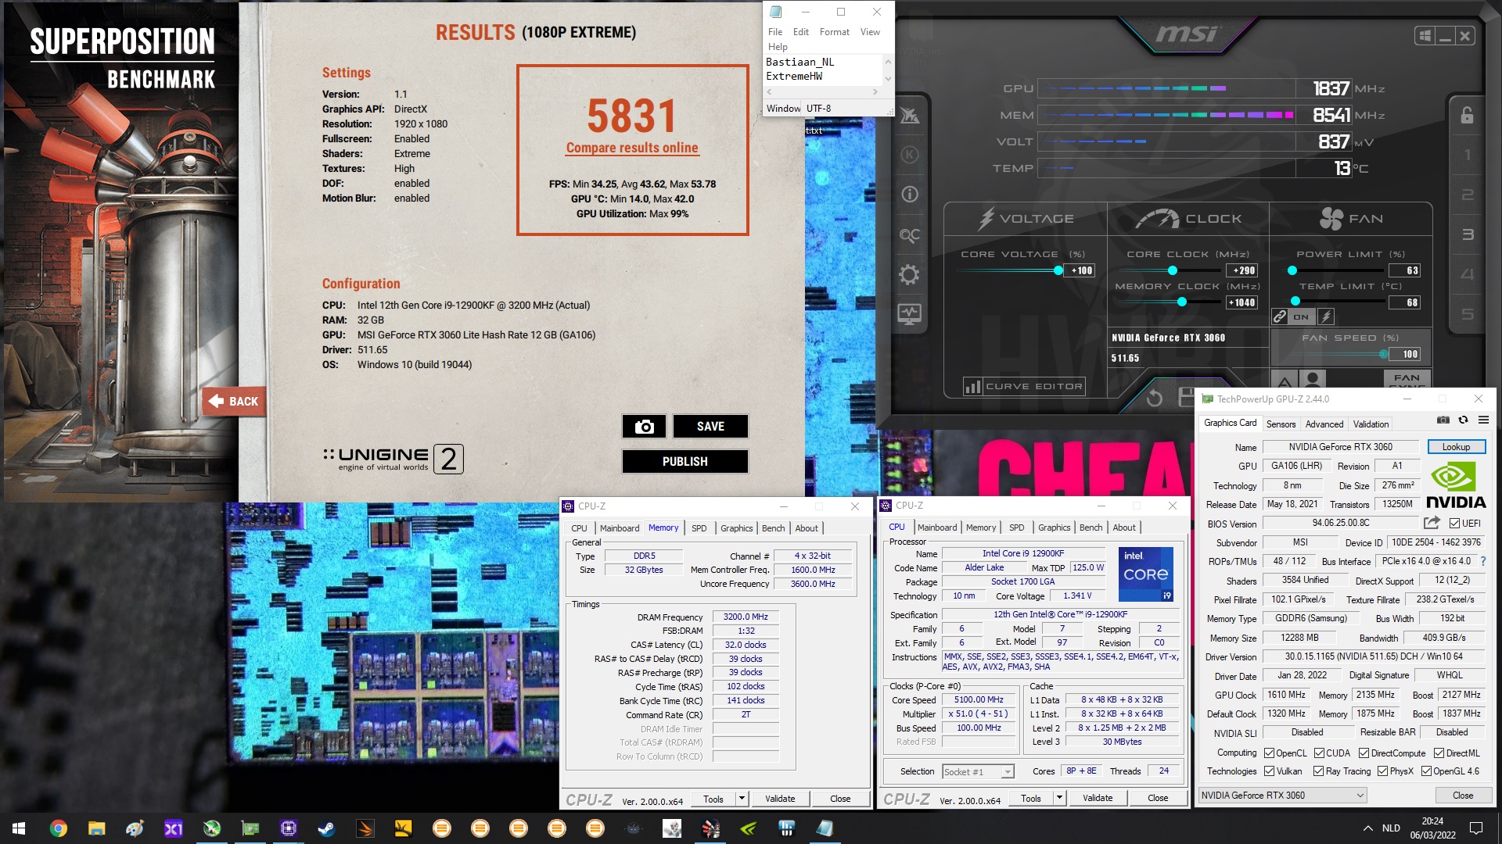Click the user profile icon under Fan Speed

click(1312, 380)
